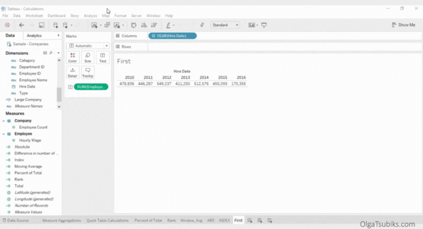Image resolution: width=423 pixels, height=229 pixels.
Task: Click the Save icon in toolbar
Action: click(41, 25)
